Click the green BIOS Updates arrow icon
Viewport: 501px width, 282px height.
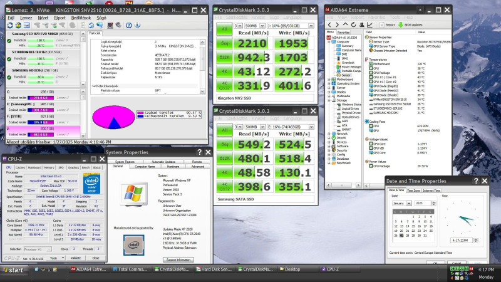401,24
